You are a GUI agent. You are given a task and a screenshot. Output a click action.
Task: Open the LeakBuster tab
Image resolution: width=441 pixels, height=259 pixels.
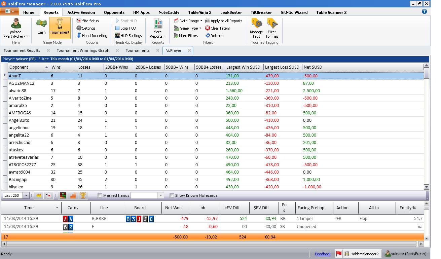(231, 12)
